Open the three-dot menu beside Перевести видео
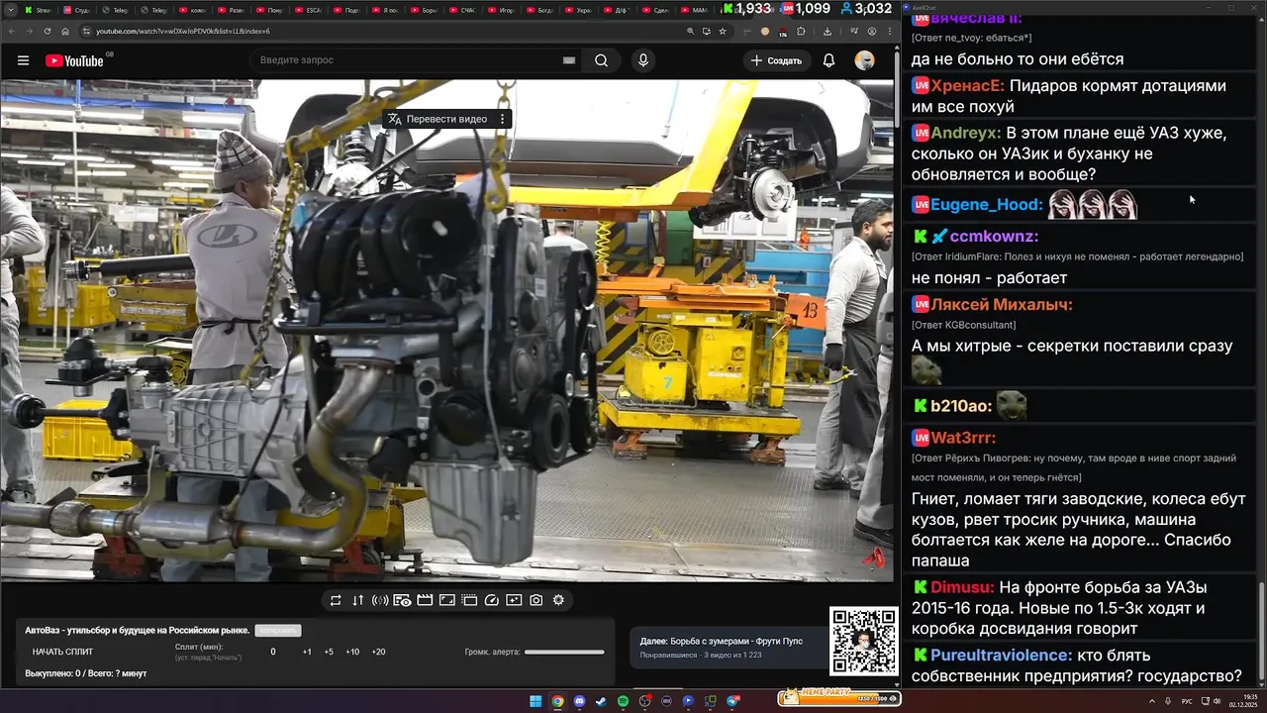Viewport: 1267px width, 713px height. pos(502,119)
